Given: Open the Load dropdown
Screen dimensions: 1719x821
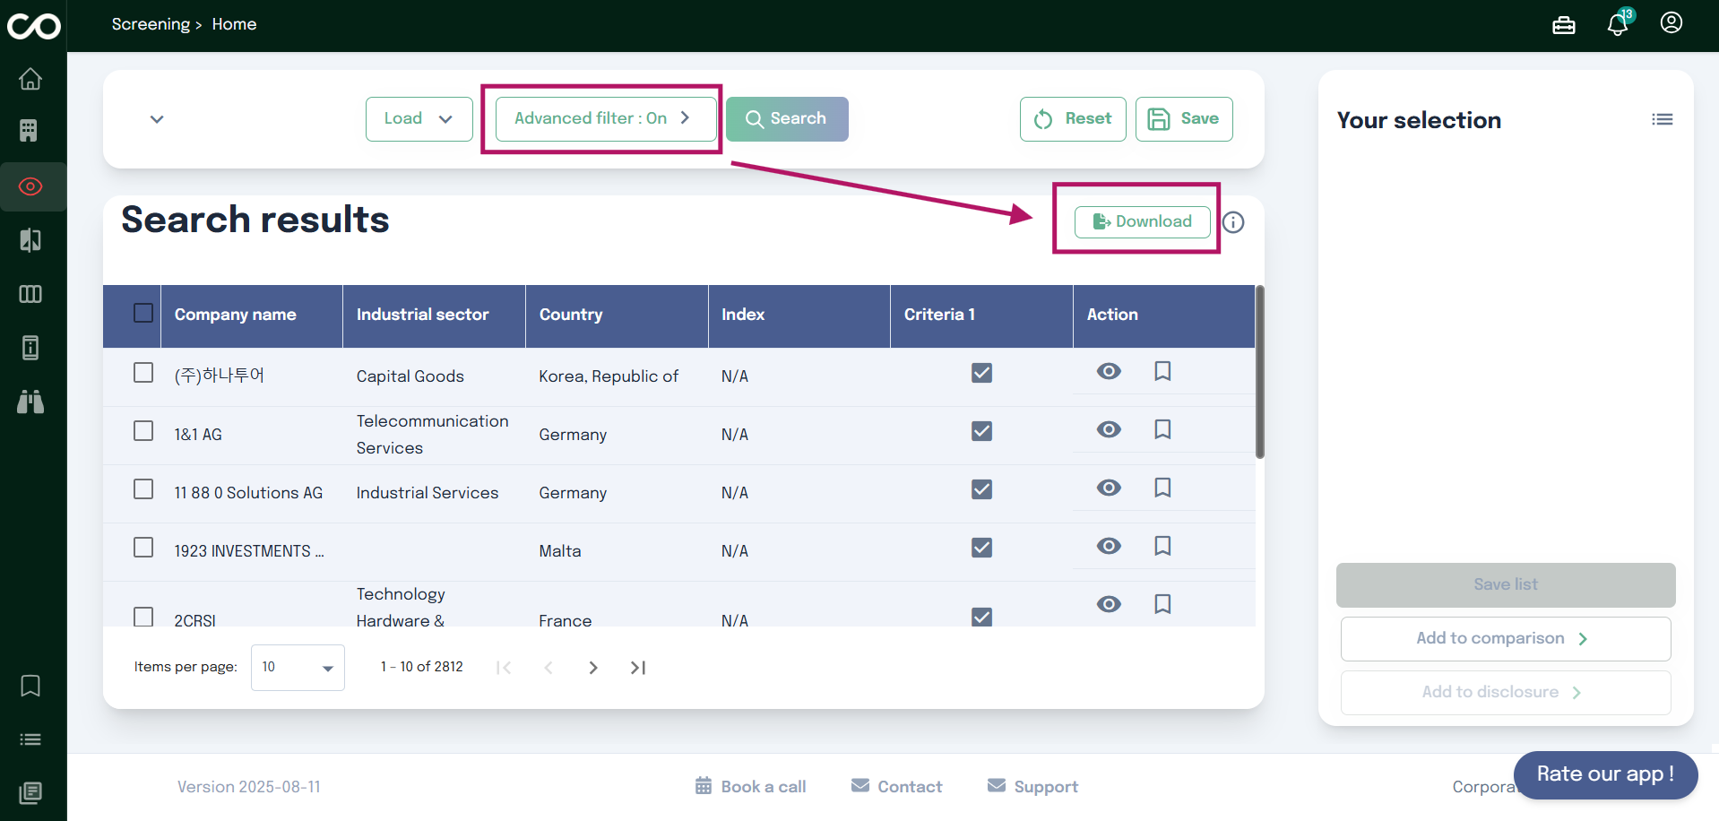Looking at the screenshot, I should tap(419, 119).
